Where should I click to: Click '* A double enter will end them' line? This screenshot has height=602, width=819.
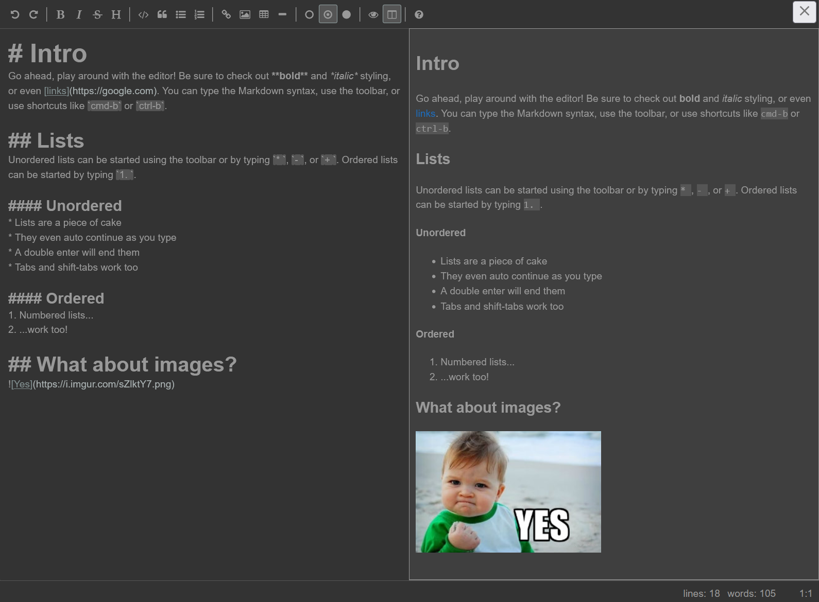[x=74, y=253]
